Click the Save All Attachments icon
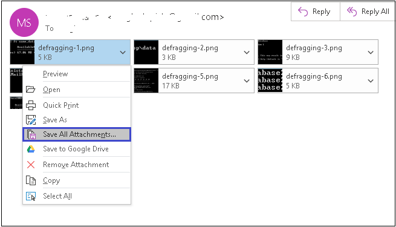The height and width of the screenshot is (227, 396). 31,134
